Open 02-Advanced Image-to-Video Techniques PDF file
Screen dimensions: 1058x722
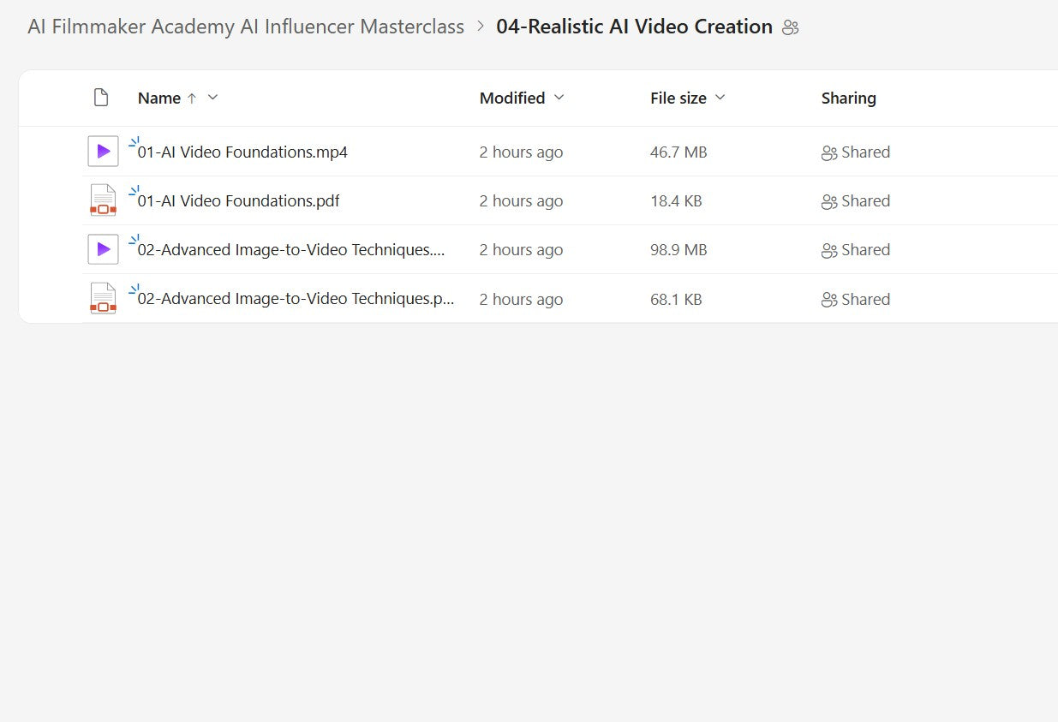(x=295, y=299)
